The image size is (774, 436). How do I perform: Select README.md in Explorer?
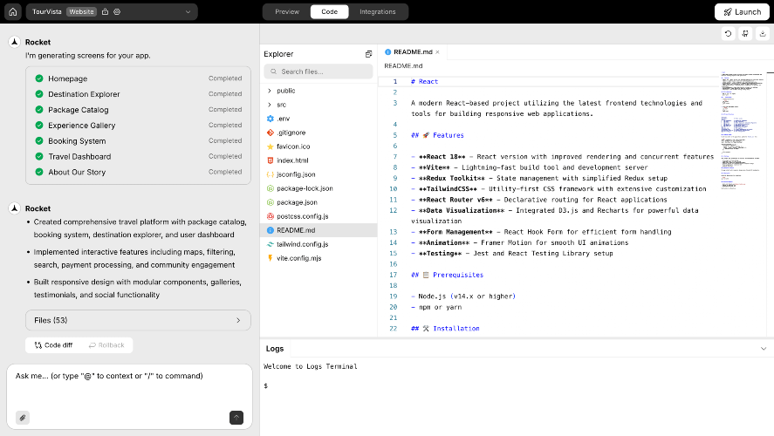pyautogui.click(x=319, y=230)
